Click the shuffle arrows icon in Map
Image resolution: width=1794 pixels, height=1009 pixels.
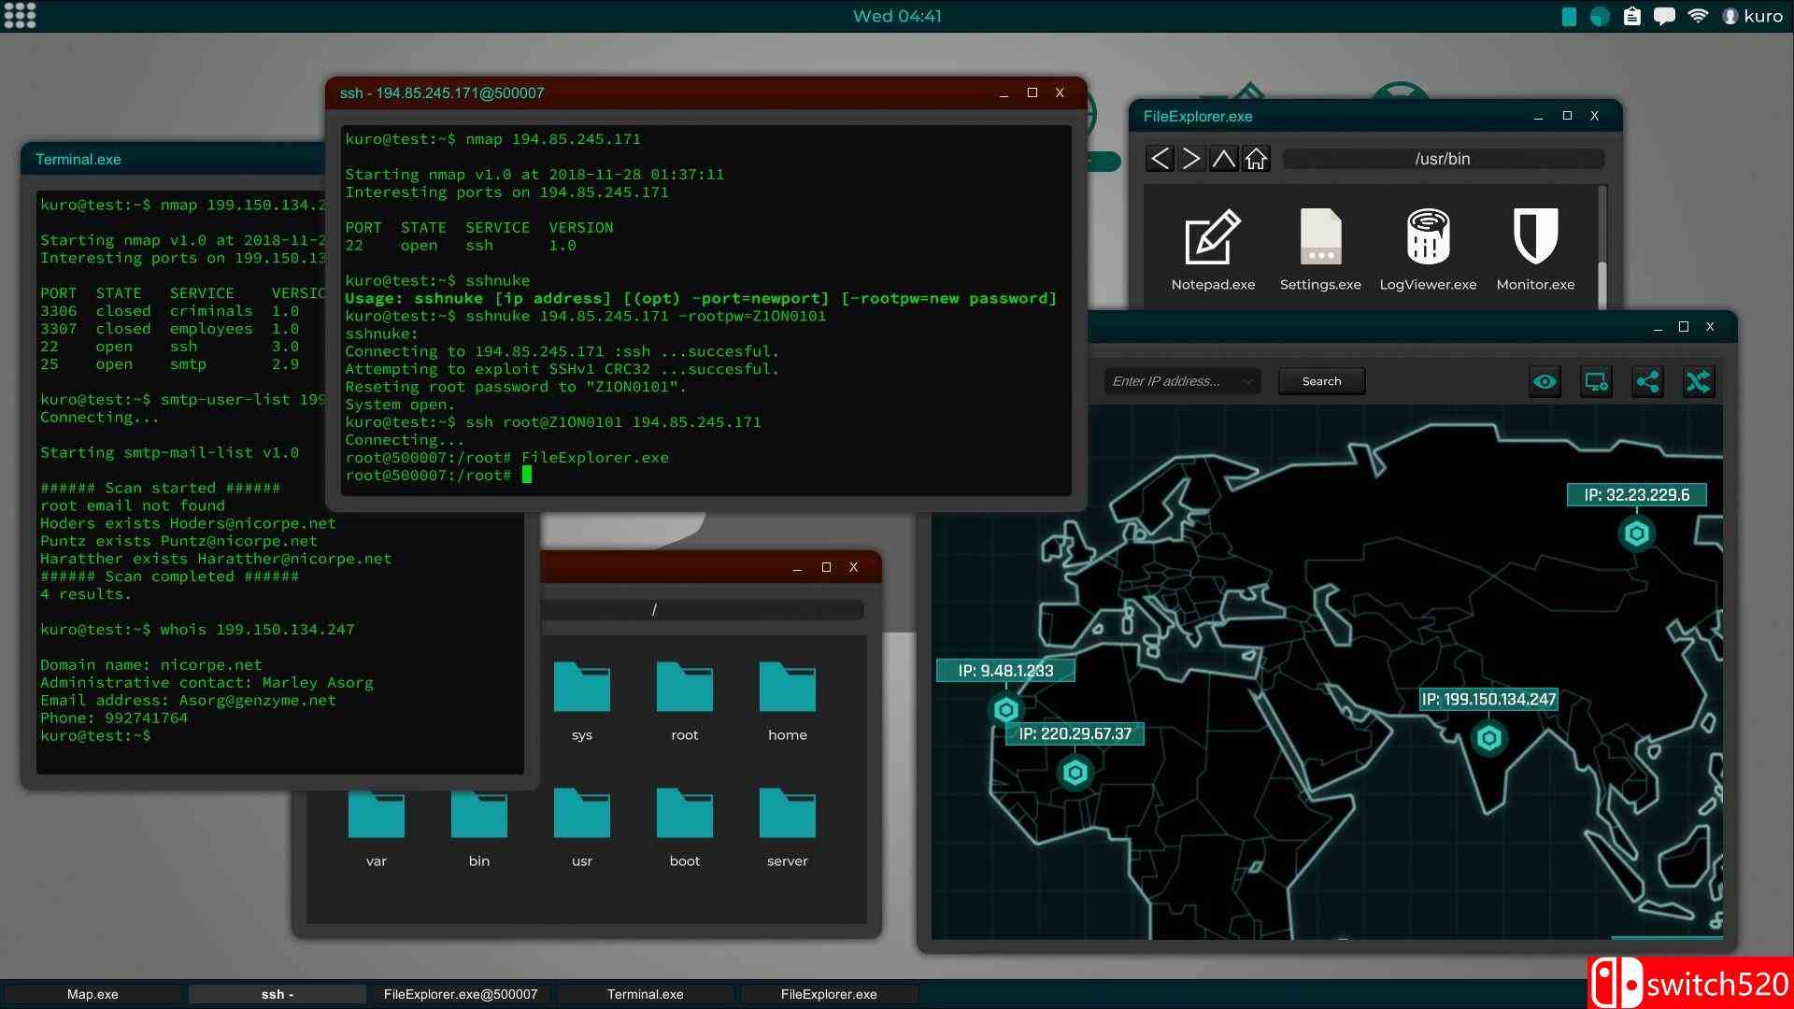pos(1698,381)
